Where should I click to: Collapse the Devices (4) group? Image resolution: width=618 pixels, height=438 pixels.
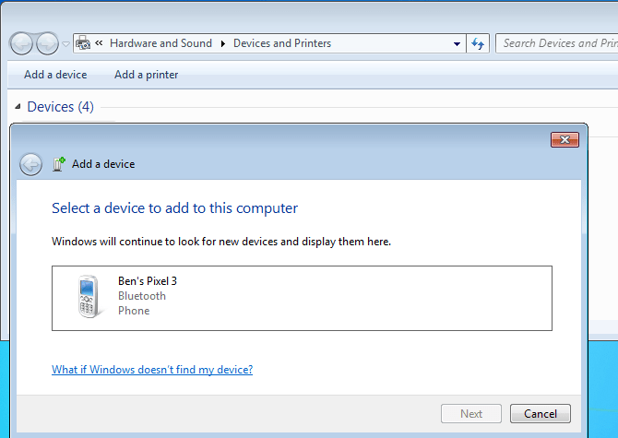tap(18, 107)
